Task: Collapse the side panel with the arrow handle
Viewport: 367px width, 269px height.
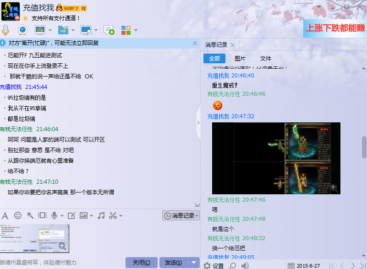Action: tap(198, 123)
